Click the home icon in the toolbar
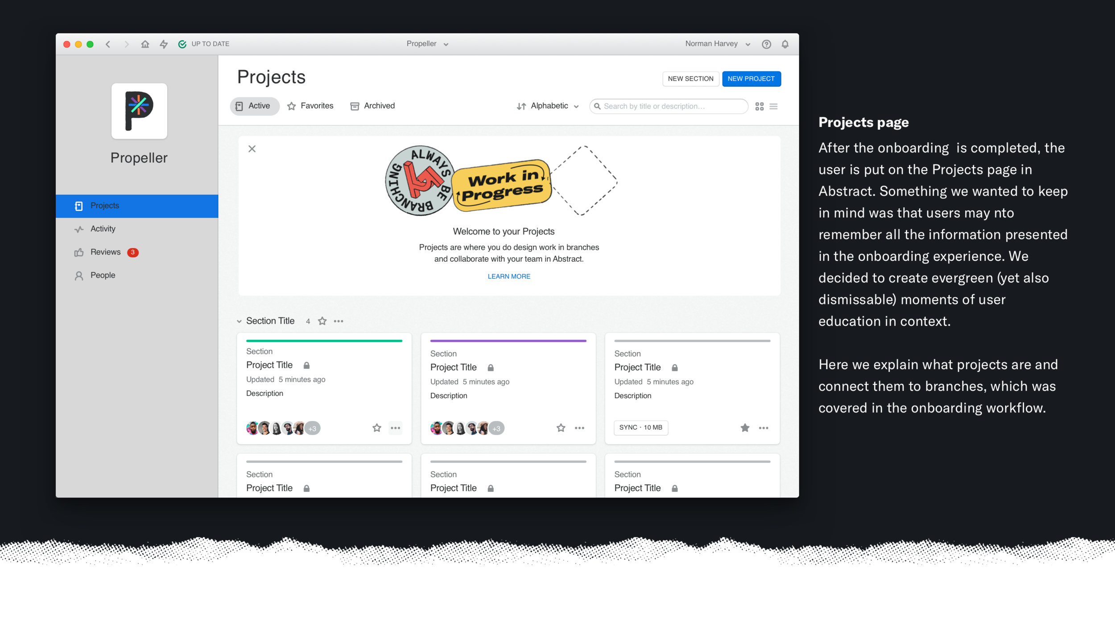The width and height of the screenshot is (1115, 630). [145, 44]
